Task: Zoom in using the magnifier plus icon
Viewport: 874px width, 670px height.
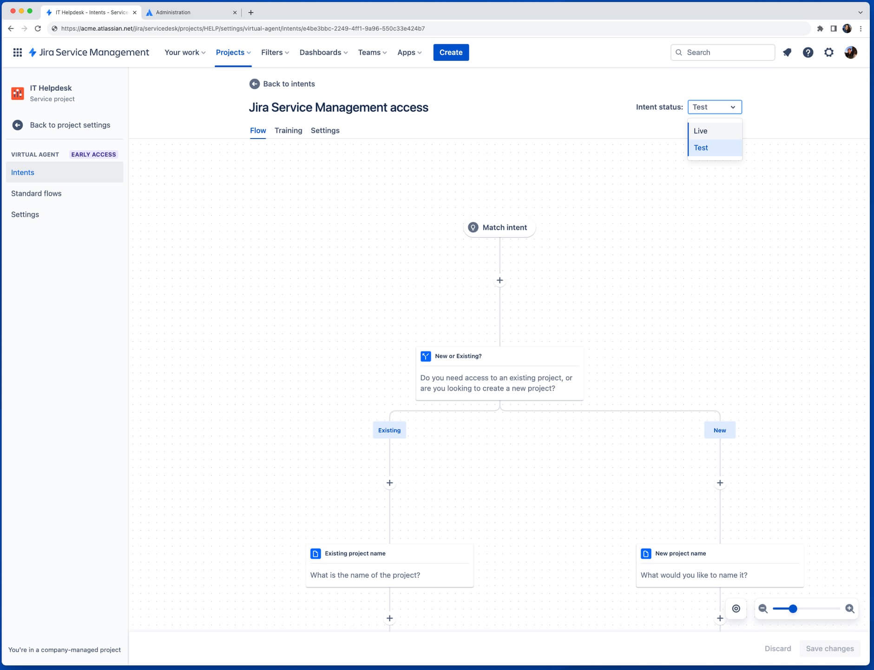Action: pyautogui.click(x=850, y=608)
